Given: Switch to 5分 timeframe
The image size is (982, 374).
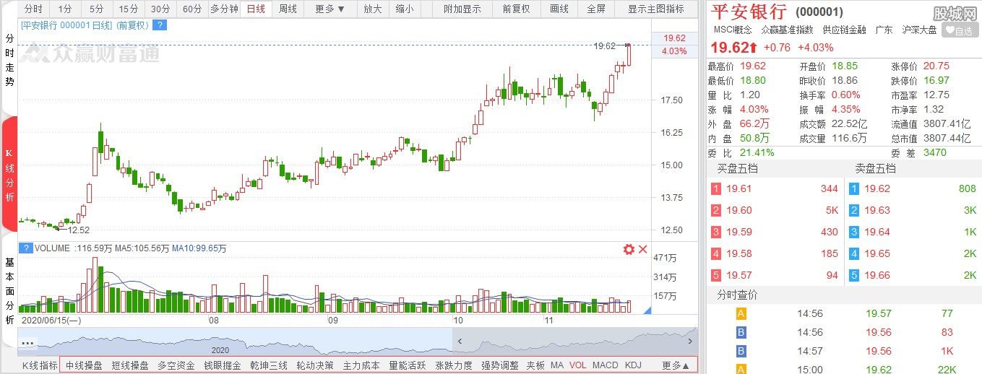Looking at the screenshot, I should coord(97,9).
